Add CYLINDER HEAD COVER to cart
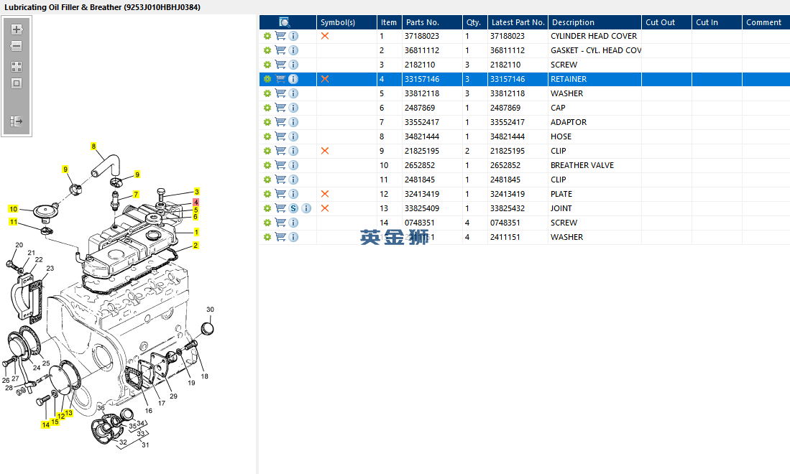The height and width of the screenshot is (474, 790). pos(280,36)
